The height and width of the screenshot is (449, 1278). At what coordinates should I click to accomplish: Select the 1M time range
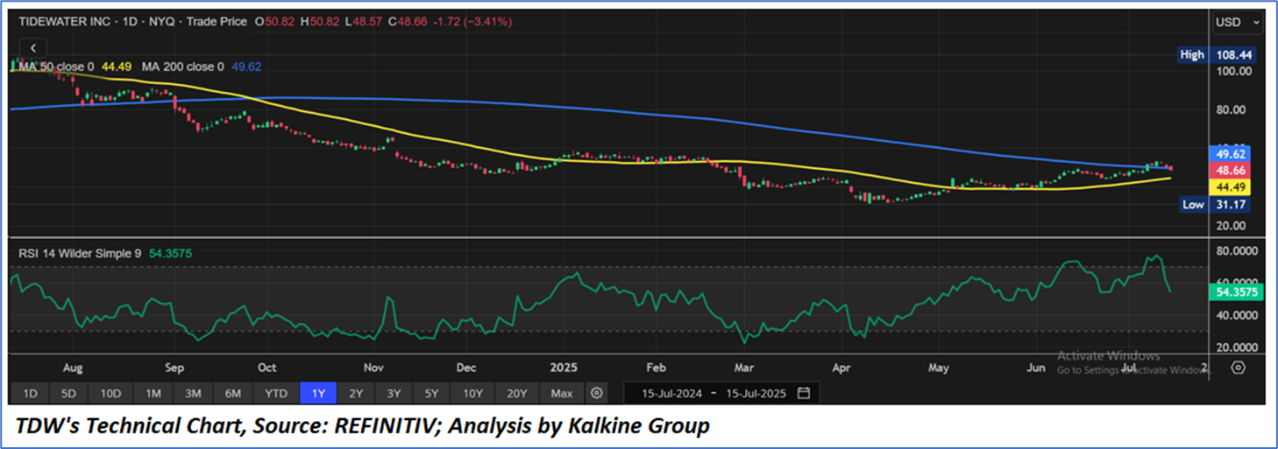[153, 393]
